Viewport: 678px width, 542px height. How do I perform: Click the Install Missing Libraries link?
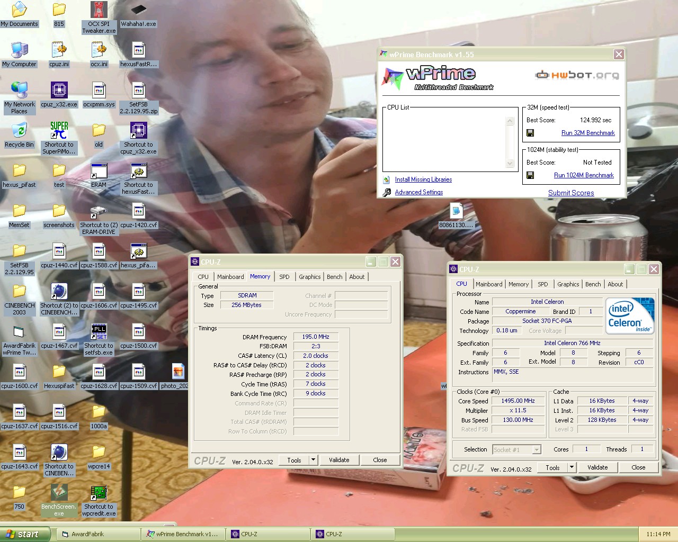[423, 179]
